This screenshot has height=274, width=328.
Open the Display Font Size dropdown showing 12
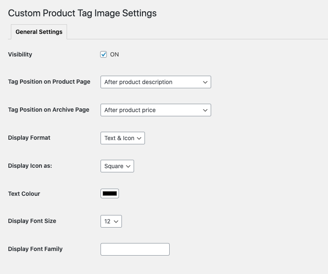tap(111, 221)
